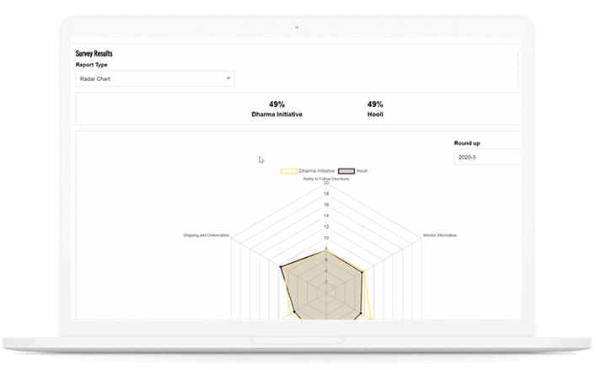The height and width of the screenshot is (370, 596).
Task: Click the Hooli data point toward Shipping and Deliverables
Action: click(x=281, y=267)
